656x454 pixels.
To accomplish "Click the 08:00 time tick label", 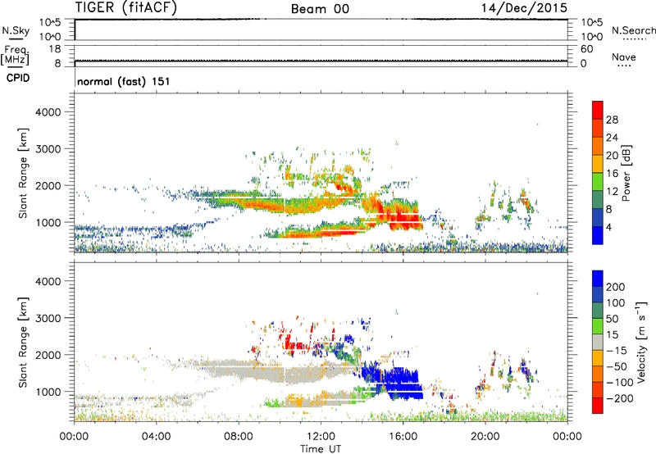I will click(239, 437).
